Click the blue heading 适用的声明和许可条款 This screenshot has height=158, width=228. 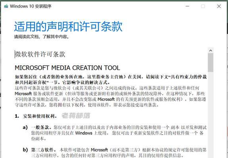pyautogui.click(x=68, y=26)
